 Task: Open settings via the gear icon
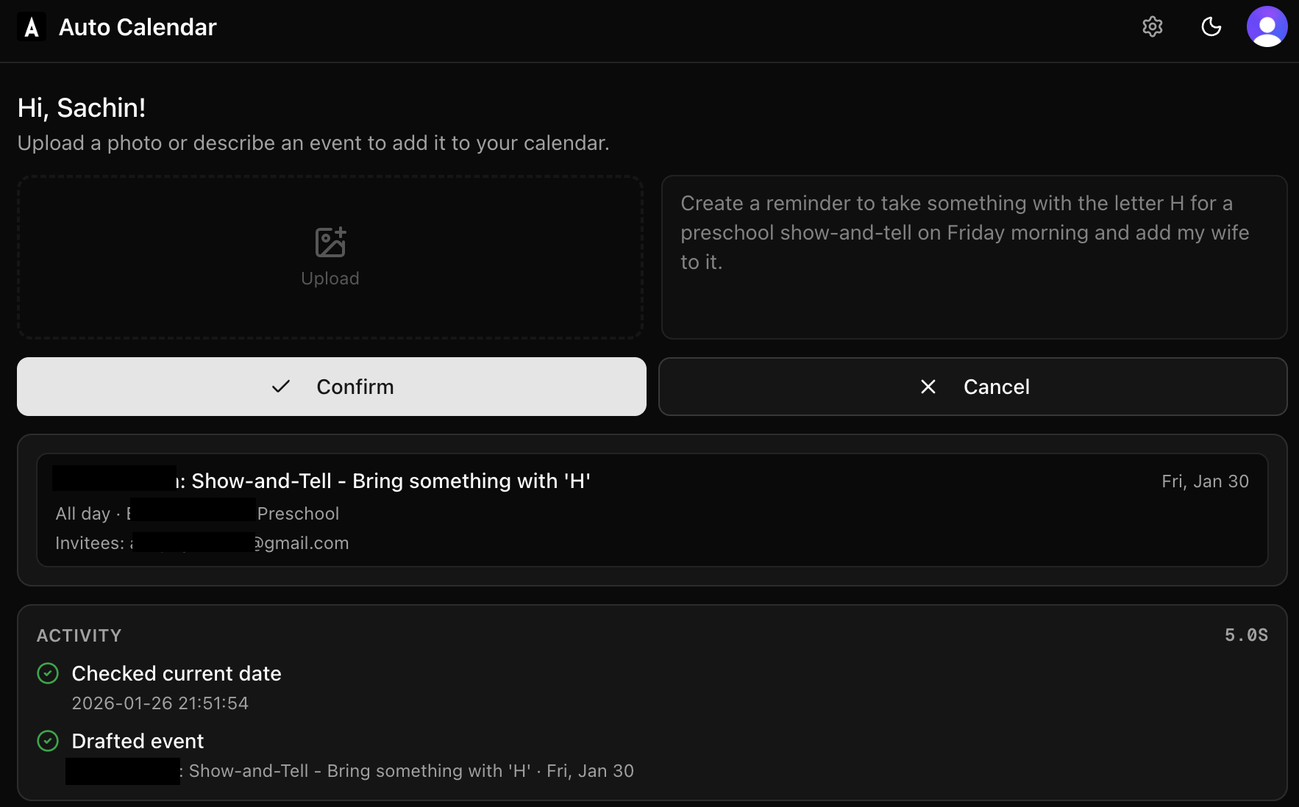click(1152, 27)
